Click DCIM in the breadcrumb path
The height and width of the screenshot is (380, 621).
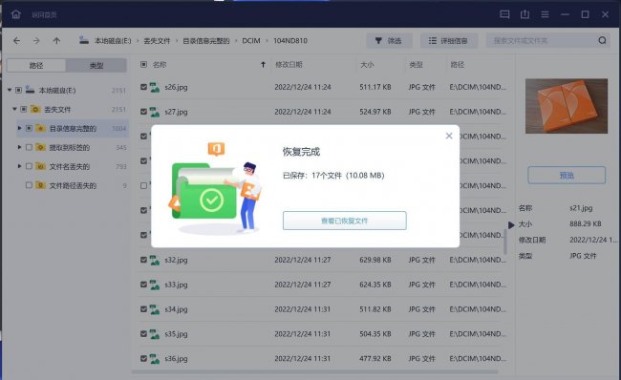pos(251,40)
